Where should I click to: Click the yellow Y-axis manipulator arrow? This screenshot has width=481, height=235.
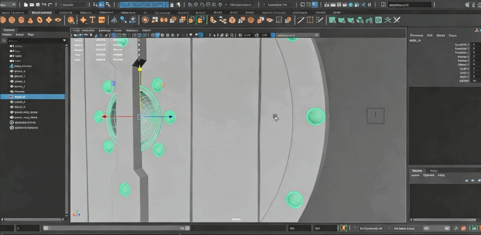click(x=140, y=69)
